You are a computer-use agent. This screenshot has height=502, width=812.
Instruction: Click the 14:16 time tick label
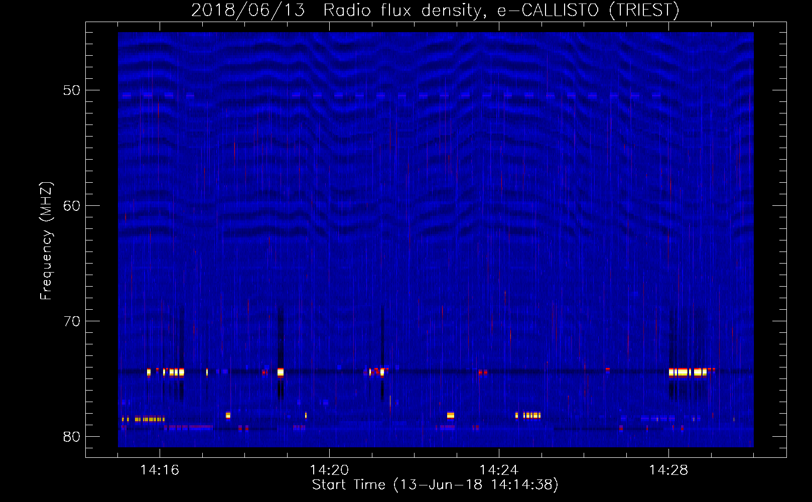(x=160, y=470)
